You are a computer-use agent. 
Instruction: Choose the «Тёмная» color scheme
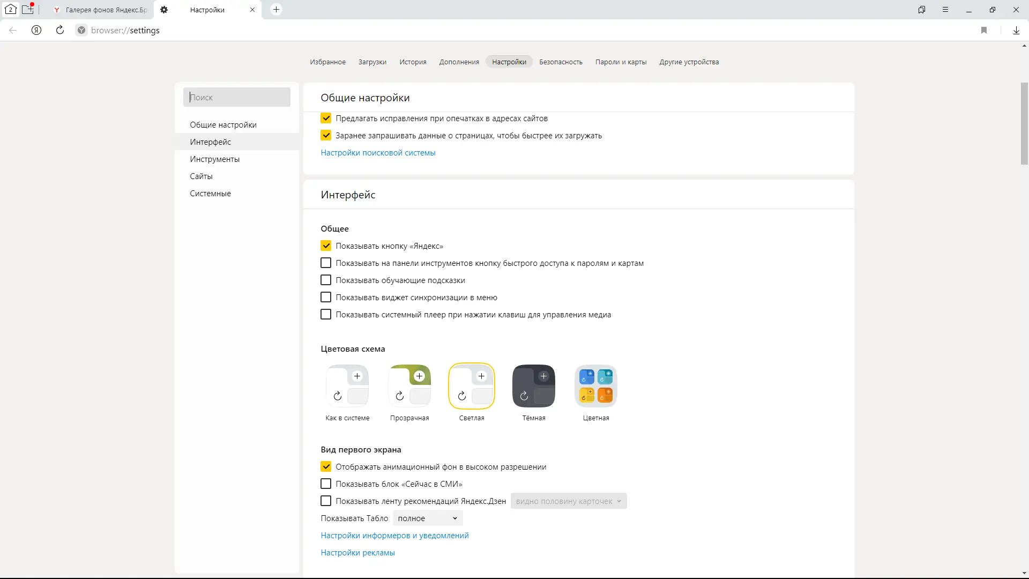533,387
